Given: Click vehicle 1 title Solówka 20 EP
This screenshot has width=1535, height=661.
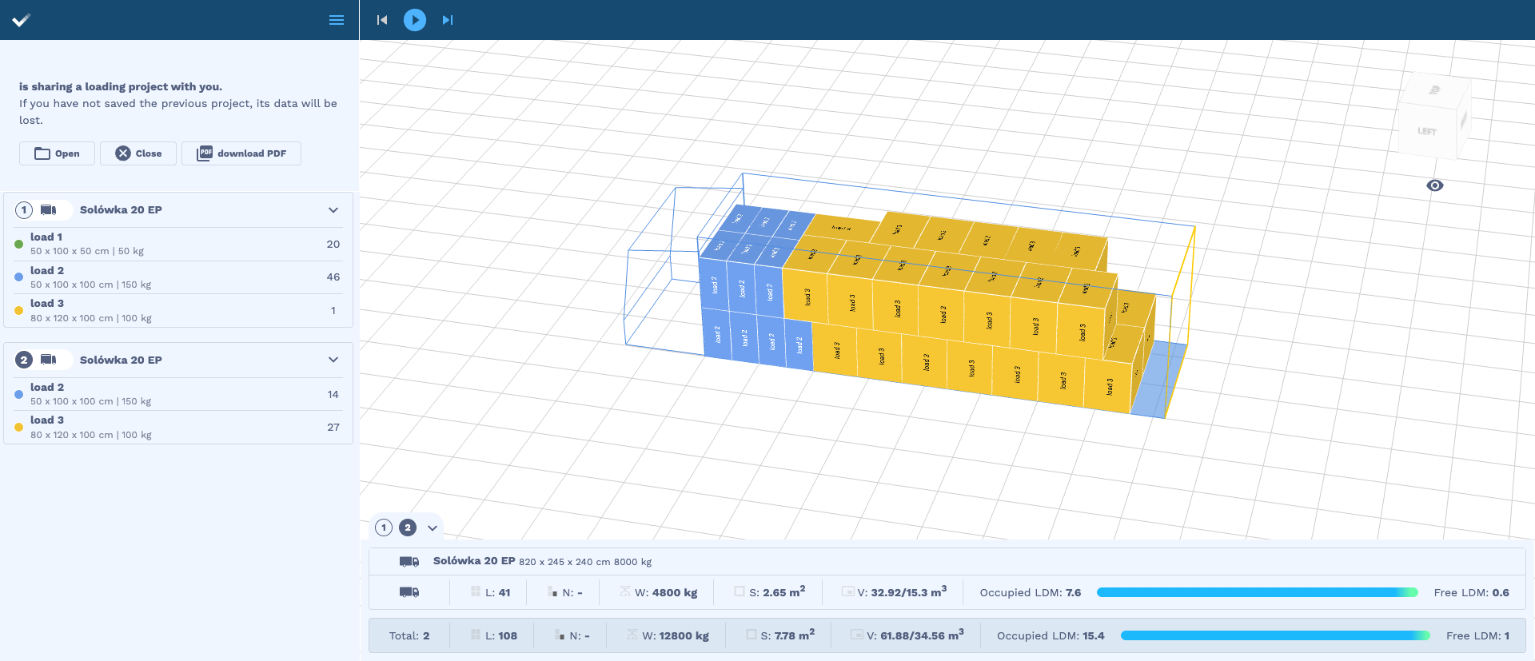Looking at the screenshot, I should pyautogui.click(x=121, y=210).
